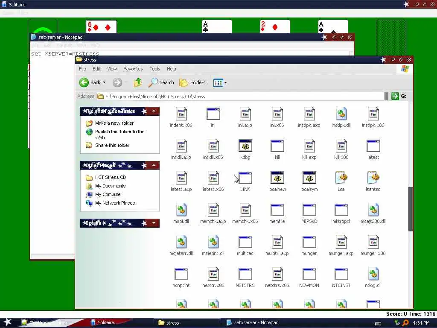Select the instlpk.dll file icon

tap(341, 114)
